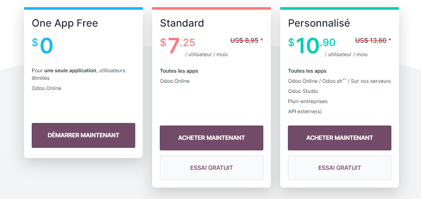Viewport: 421px width, 199px height.
Task: Click the $7.25 Standard price
Action: pos(178,45)
